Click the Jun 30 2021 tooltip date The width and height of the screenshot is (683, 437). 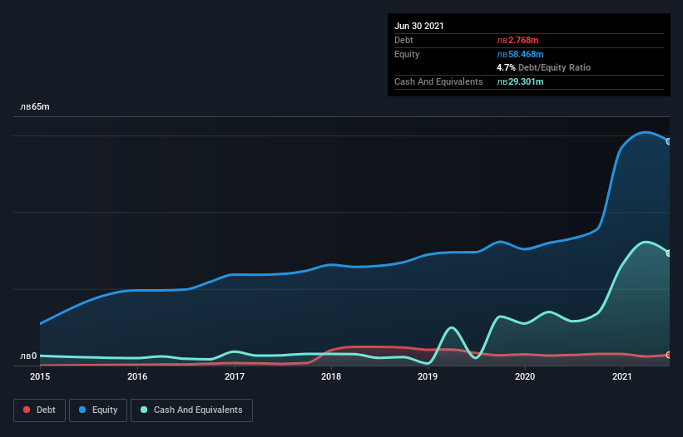point(419,26)
